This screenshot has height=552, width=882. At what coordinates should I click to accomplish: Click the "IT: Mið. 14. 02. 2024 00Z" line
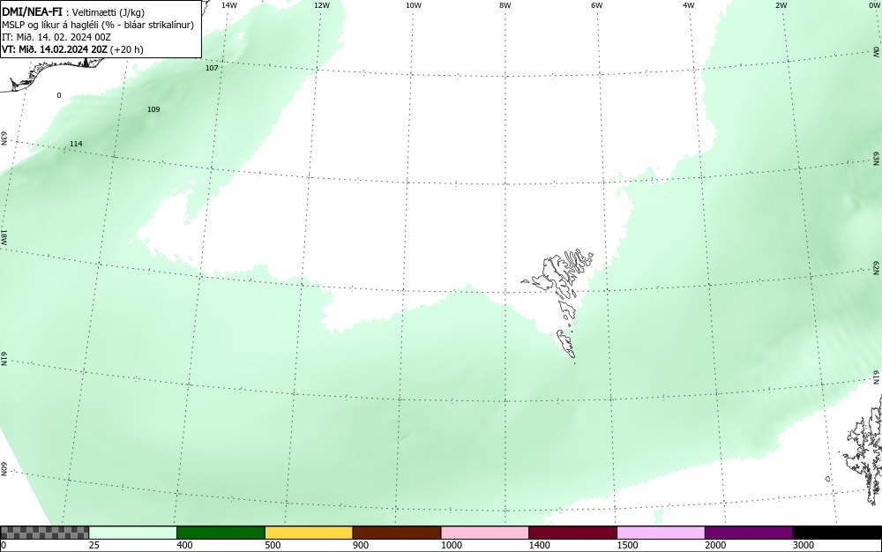click(56, 37)
